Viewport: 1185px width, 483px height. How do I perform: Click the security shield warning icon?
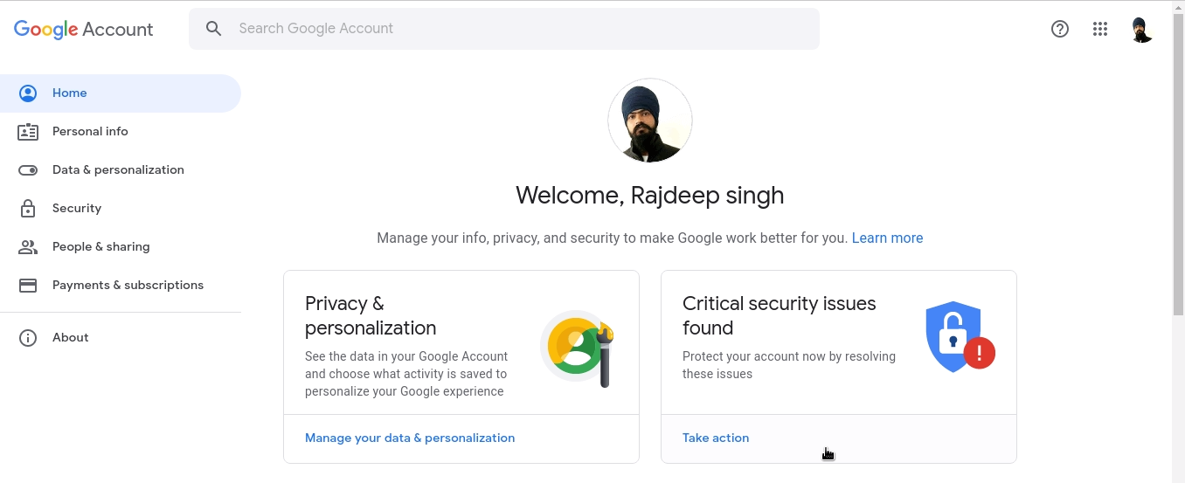coord(960,337)
